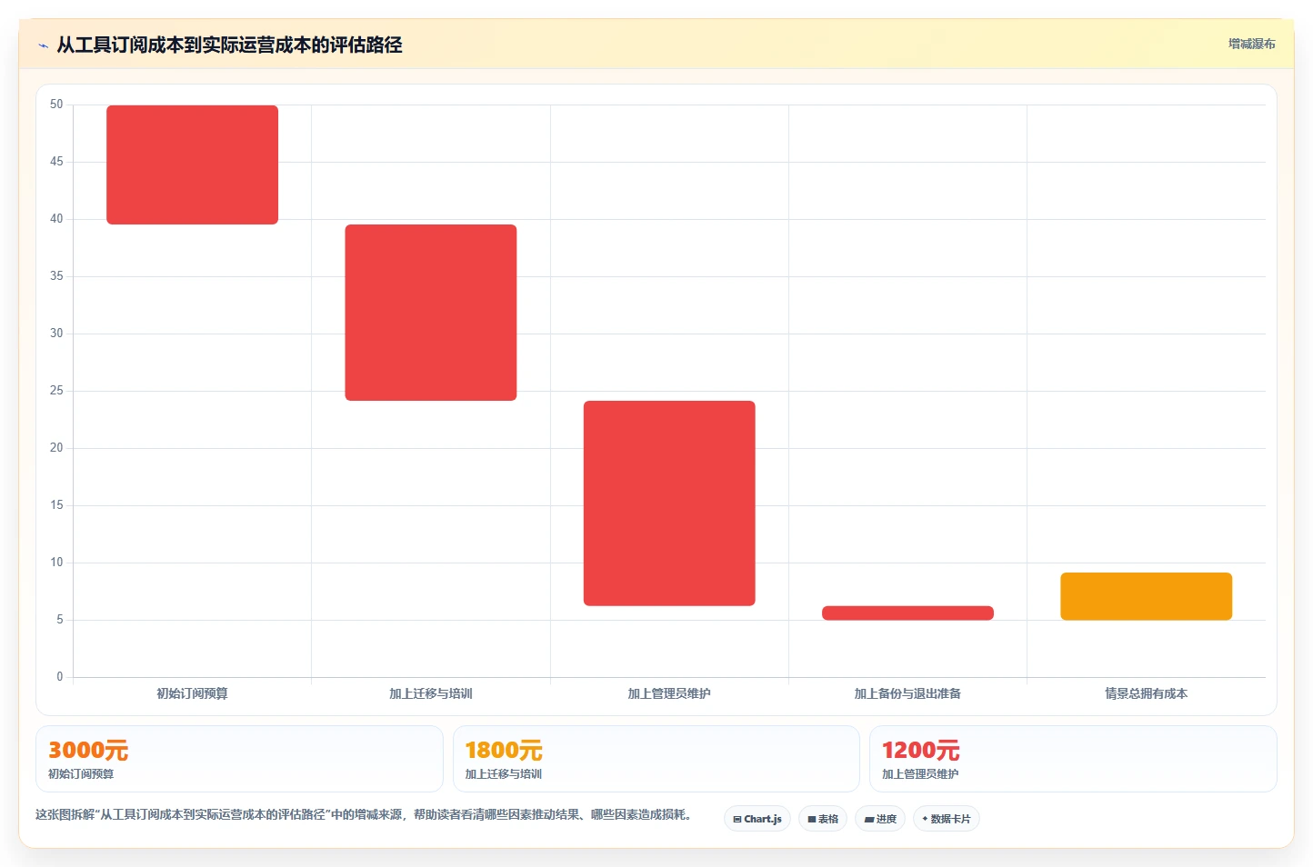The width and height of the screenshot is (1313, 867).
Task: Click the 初始订阅预算 axis label
Action: pos(192,693)
